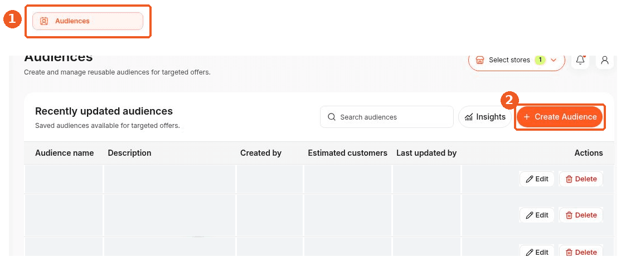Open the Insights button

pyautogui.click(x=485, y=117)
